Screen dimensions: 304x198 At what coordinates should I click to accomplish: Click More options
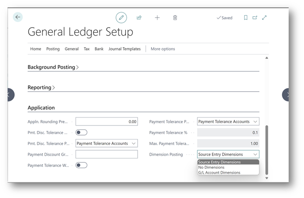coord(163,49)
